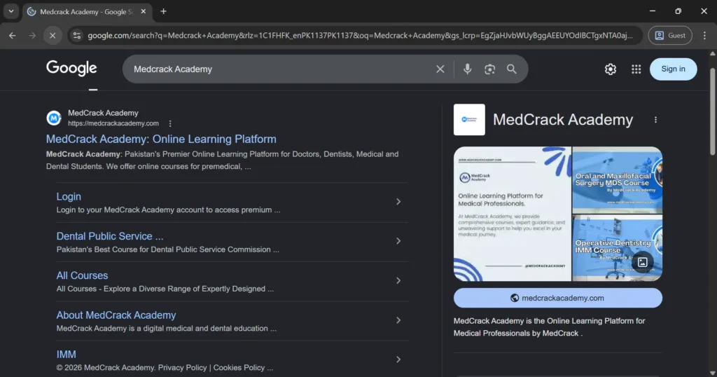Visit medcrackacademy.com via panel button

558,298
